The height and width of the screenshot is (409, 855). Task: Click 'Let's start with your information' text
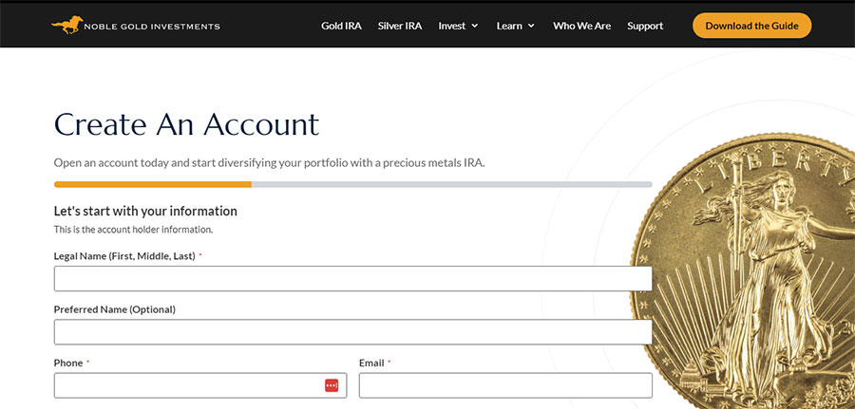[x=145, y=211]
